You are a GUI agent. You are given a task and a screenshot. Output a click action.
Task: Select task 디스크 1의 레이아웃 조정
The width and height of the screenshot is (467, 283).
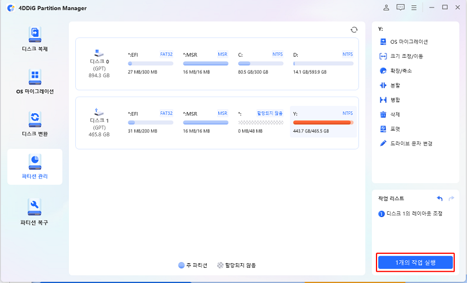(410, 214)
